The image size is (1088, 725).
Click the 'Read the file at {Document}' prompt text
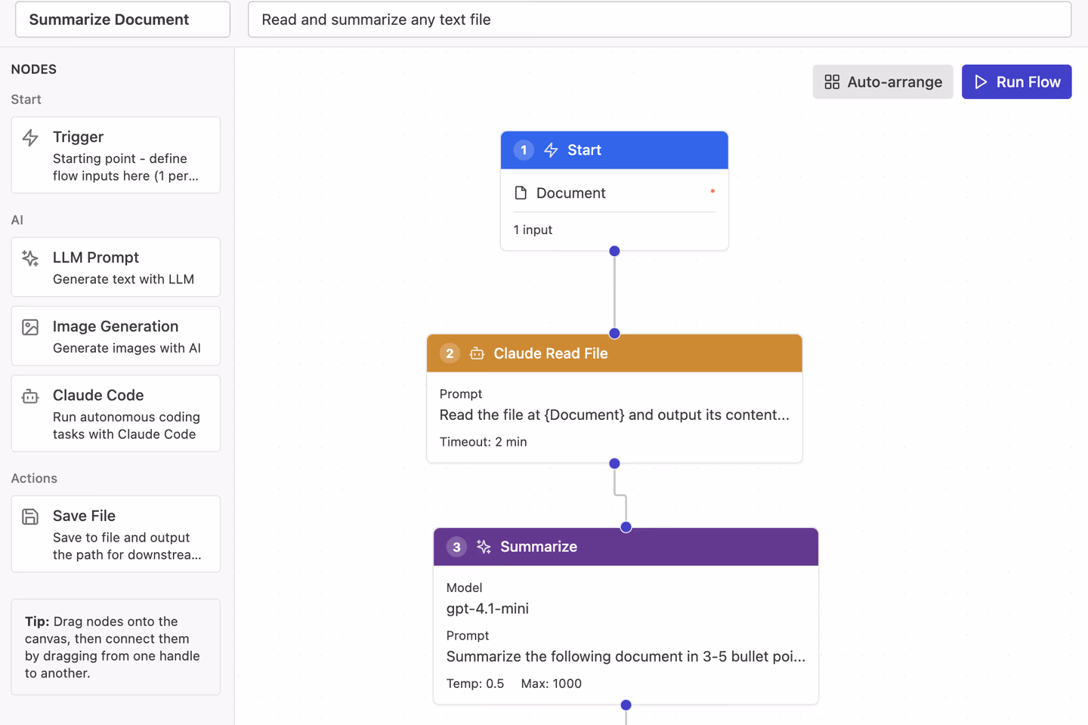pyautogui.click(x=614, y=415)
